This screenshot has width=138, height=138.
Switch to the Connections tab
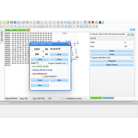click(108, 98)
